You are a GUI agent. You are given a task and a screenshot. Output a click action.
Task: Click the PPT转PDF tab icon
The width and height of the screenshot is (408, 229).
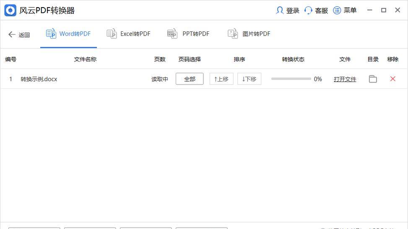[172, 34]
